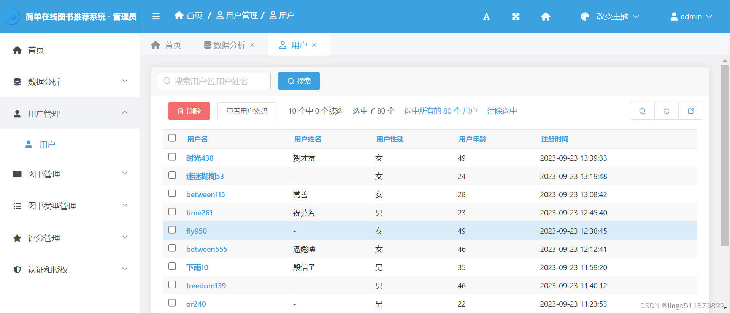Image resolution: width=730 pixels, height=313 pixels.
Task: Check the box for user 迷迷糊糊53
Action: [x=172, y=175]
